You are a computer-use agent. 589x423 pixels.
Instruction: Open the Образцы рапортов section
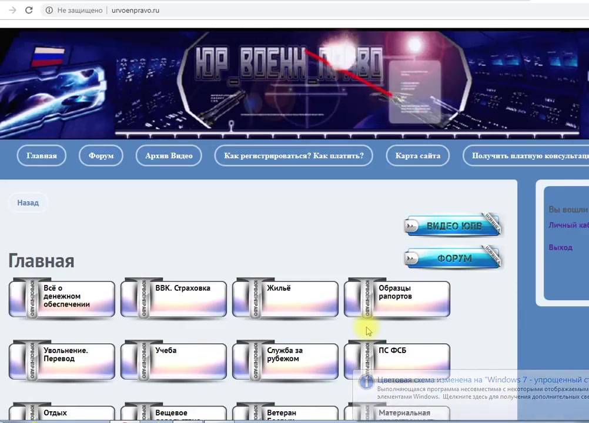397,298
